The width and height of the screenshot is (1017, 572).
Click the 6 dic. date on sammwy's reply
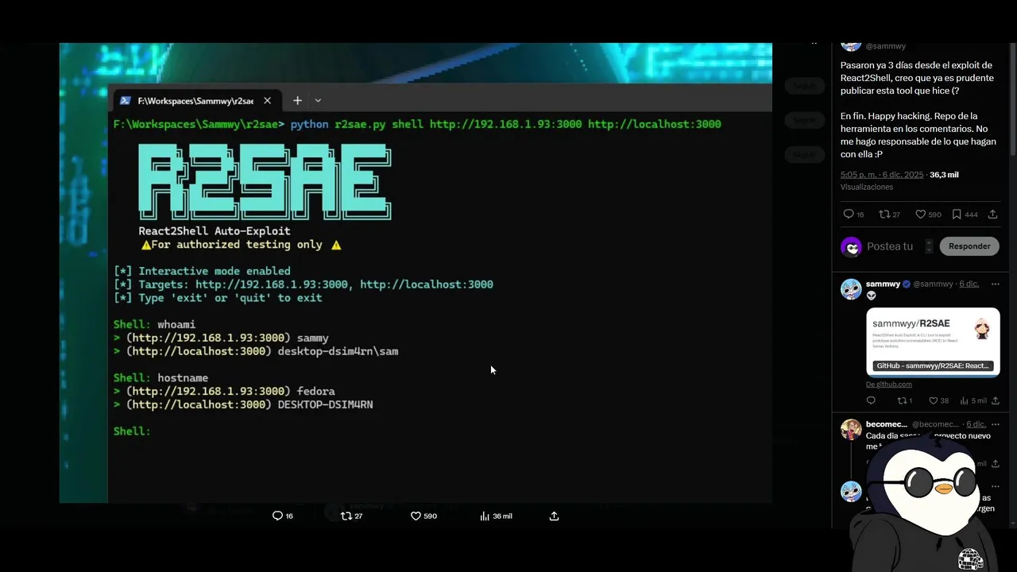point(969,284)
